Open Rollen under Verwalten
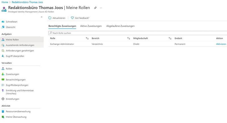Viewport: 227px width, 123px height. coord(9,69)
